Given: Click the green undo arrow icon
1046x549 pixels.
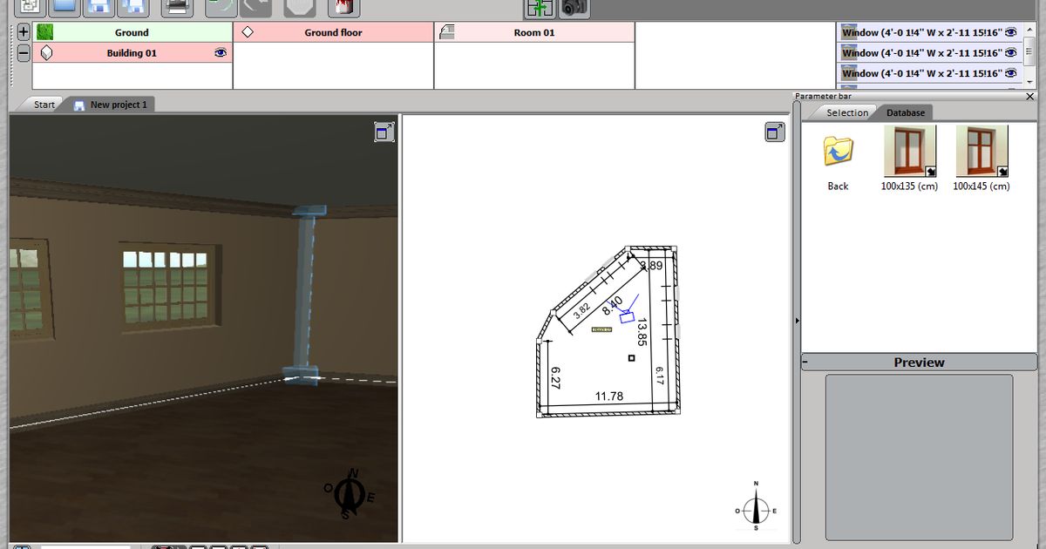Looking at the screenshot, I should (221, 7).
